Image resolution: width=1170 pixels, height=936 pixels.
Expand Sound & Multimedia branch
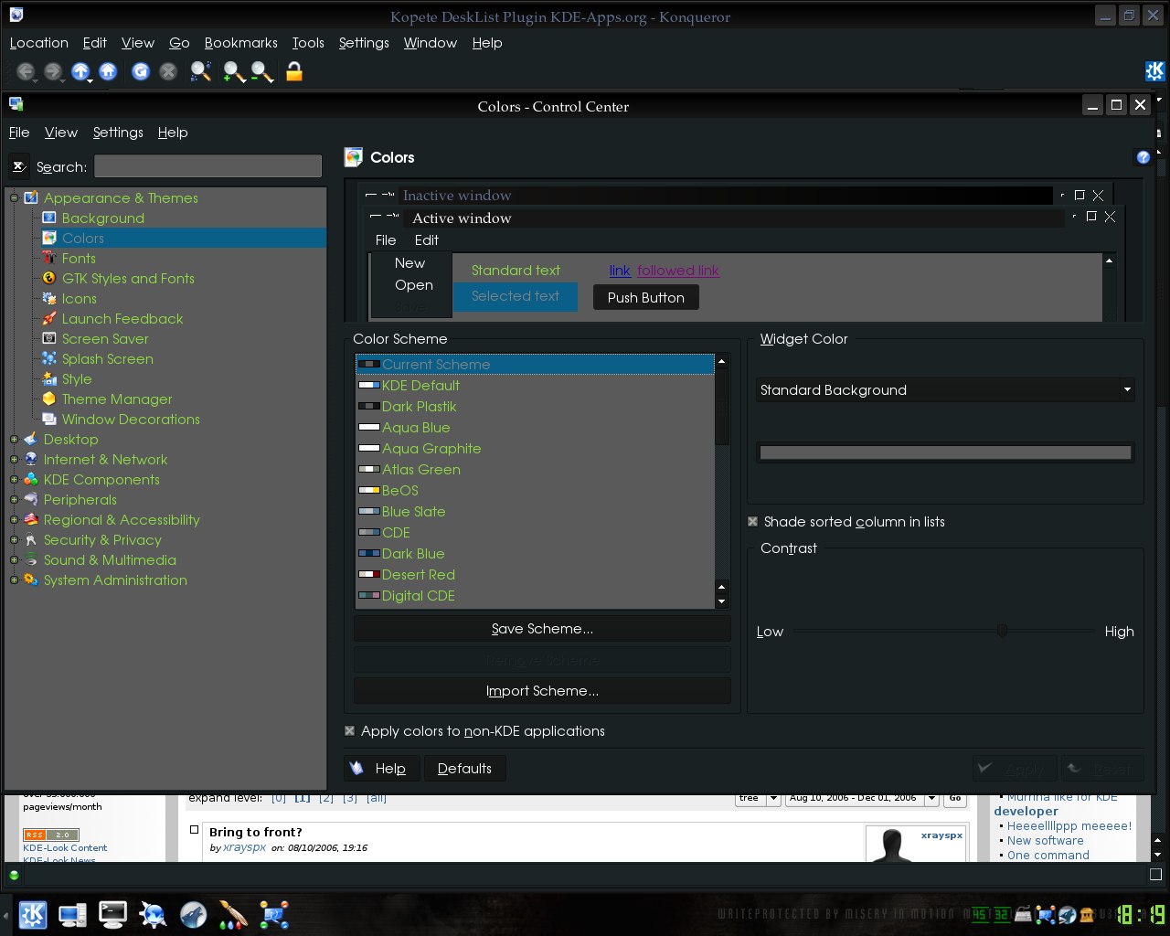click(14, 559)
